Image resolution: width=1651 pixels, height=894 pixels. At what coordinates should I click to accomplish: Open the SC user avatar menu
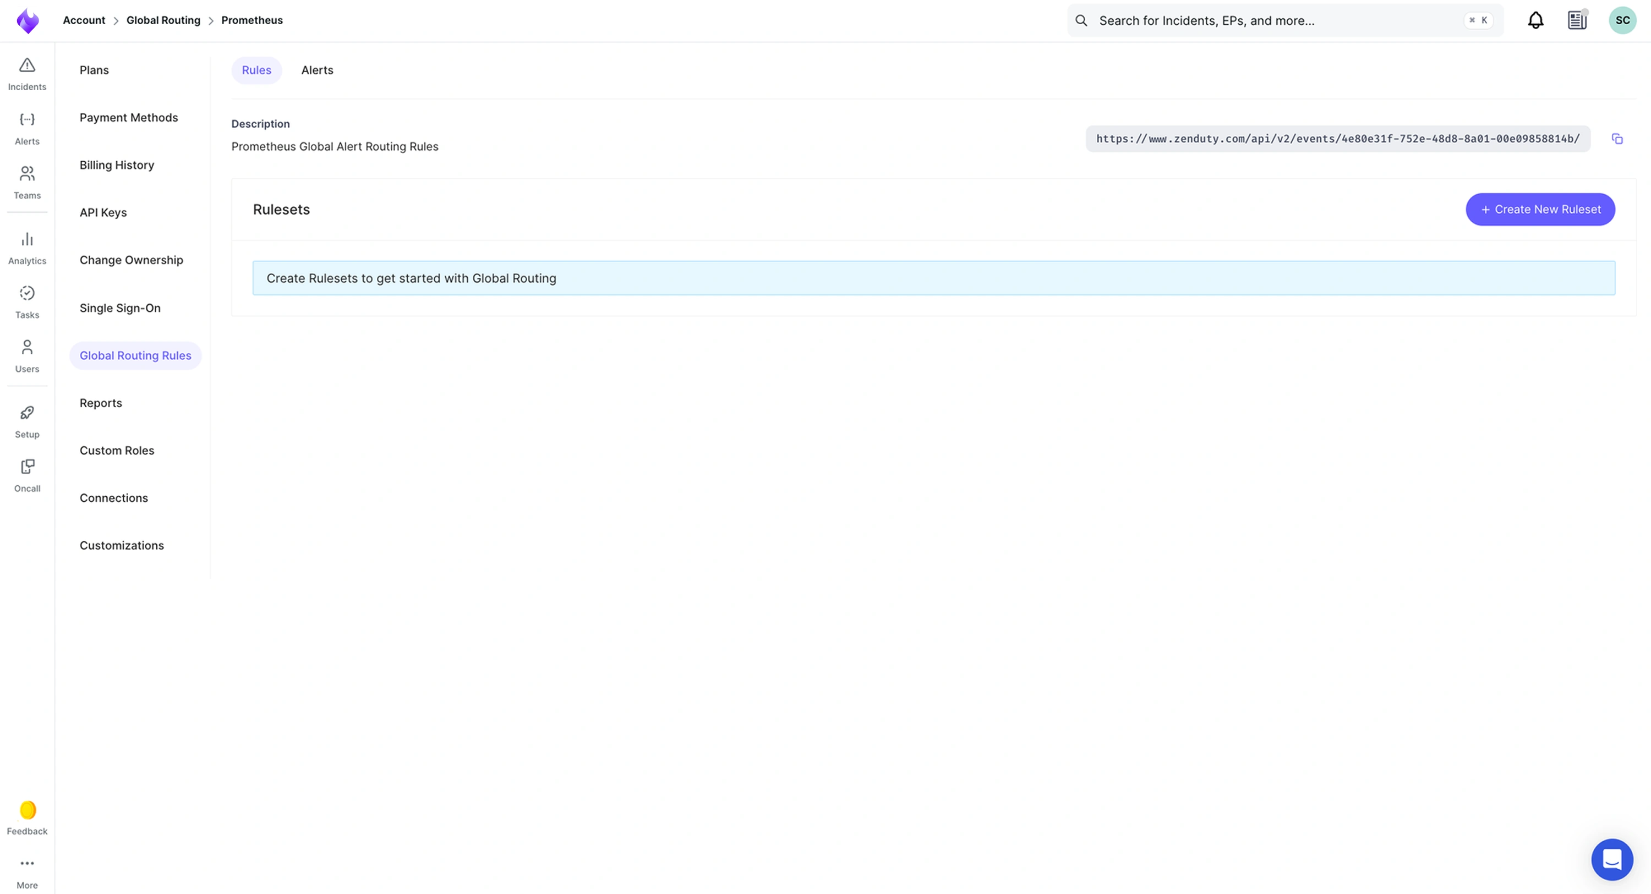coord(1622,20)
